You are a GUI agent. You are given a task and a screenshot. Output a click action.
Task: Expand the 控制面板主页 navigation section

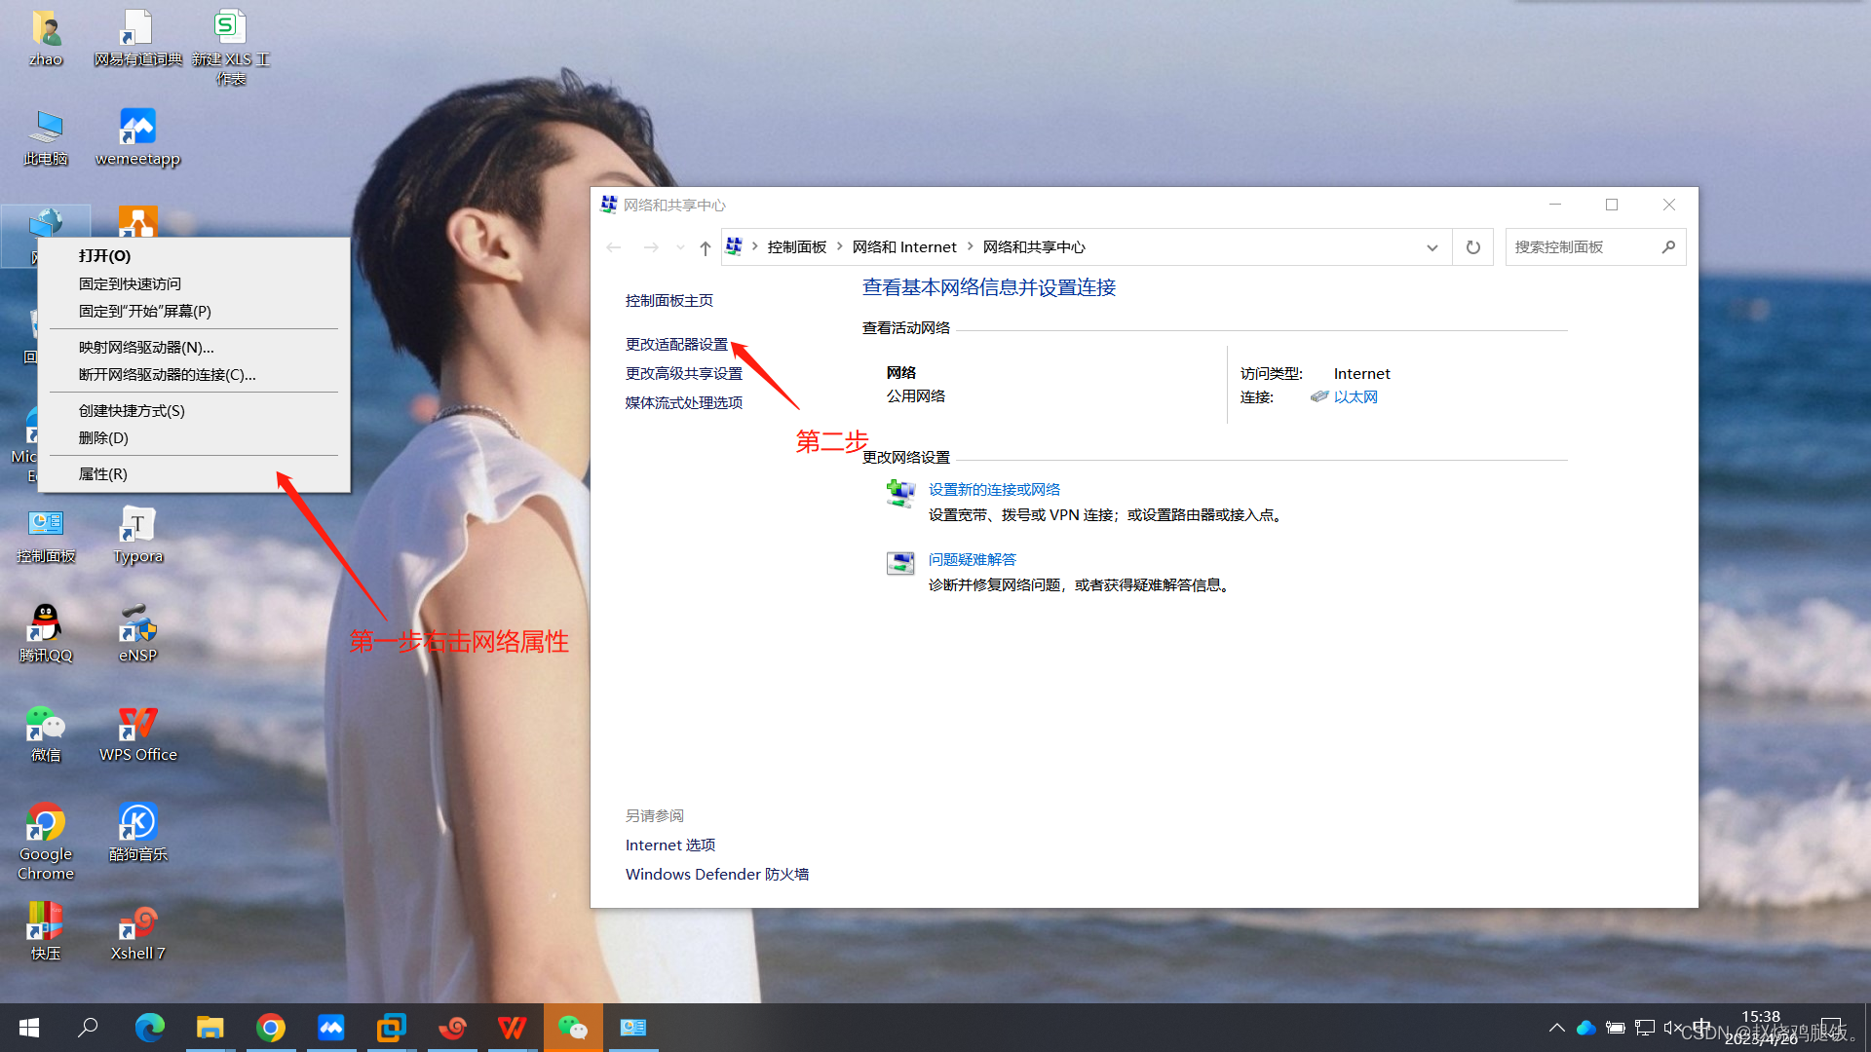pyautogui.click(x=668, y=299)
